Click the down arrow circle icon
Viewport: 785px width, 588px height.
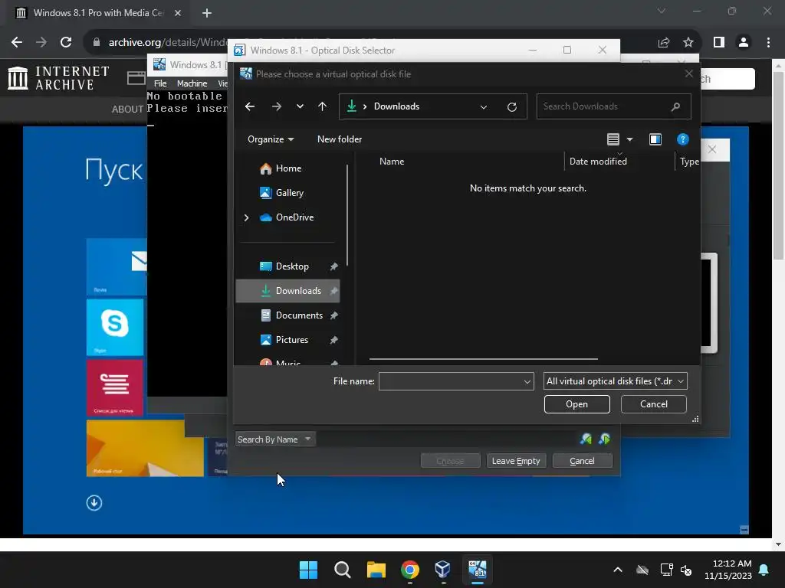[x=94, y=503]
